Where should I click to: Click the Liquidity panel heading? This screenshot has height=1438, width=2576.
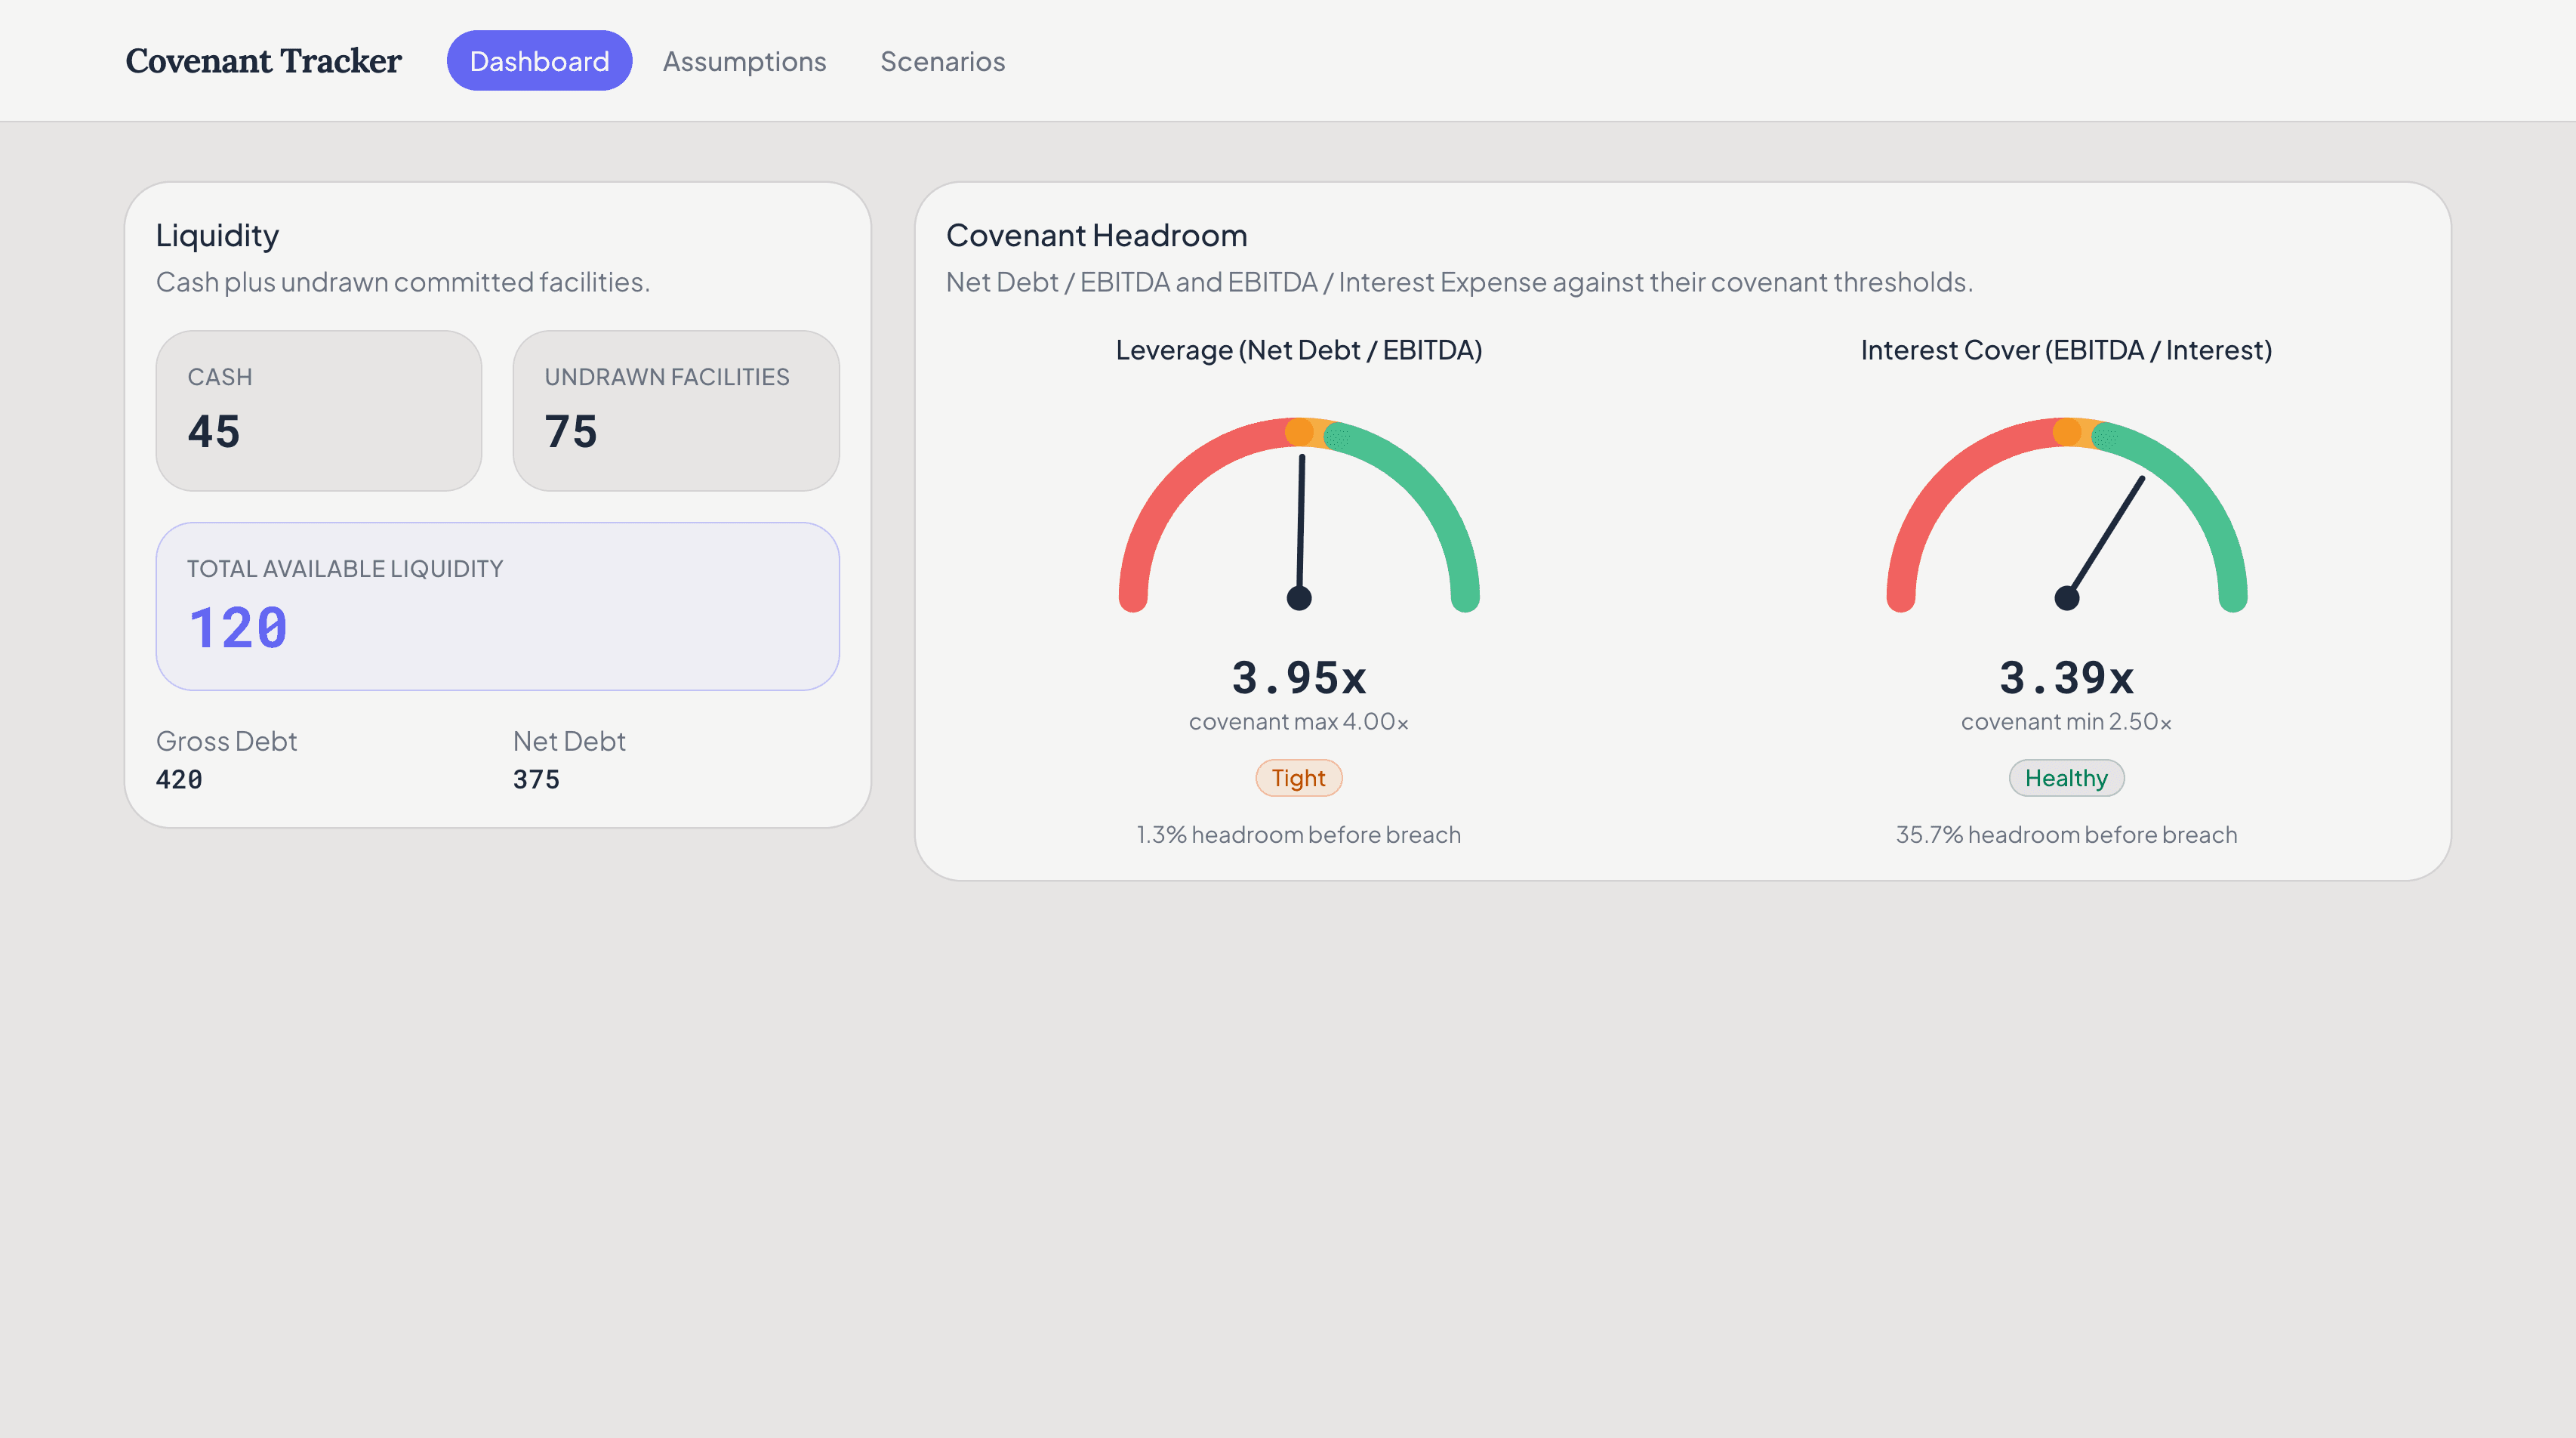click(x=217, y=235)
